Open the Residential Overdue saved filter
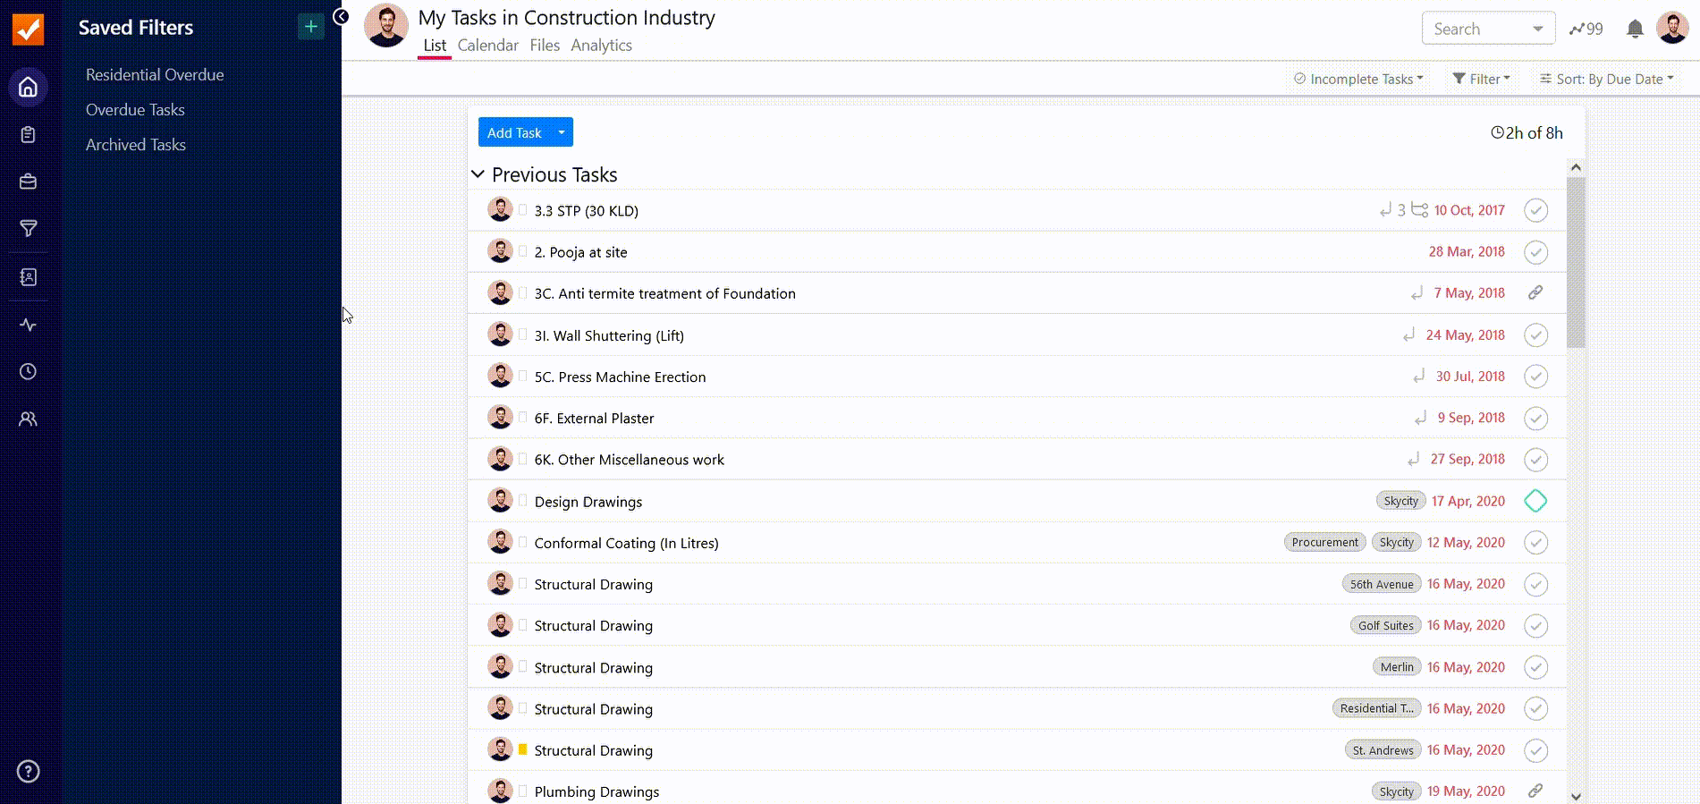The height and width of the screenshot is (804, 1700). pyautogui.click(x=155, y=75)
